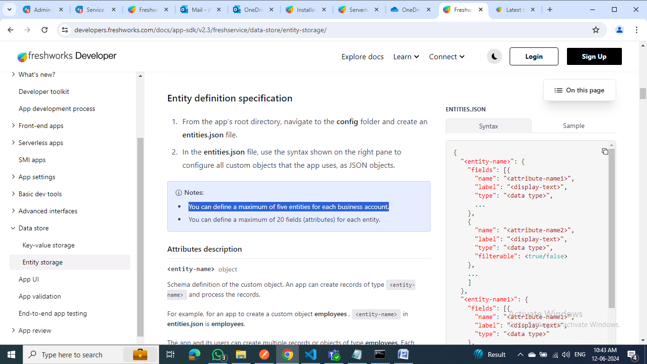Bookmark this page with star icon
Image resolution: width=647 pixels, height=364 pixels.
596,30
